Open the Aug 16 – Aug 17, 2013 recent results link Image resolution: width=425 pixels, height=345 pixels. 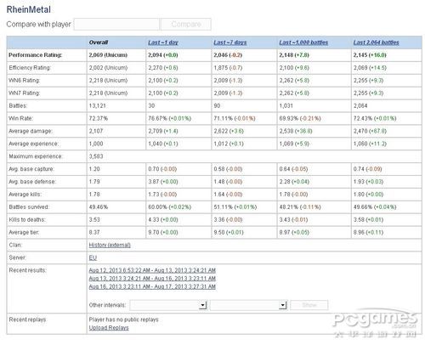(152, 286)
